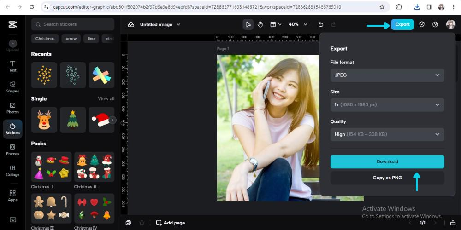View site information icon in address bar
This screenshot has width=461, height=230.
46,7
